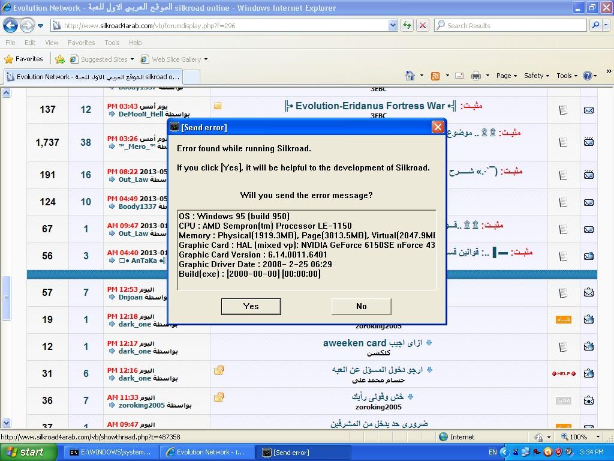Click the 1,737 views count

tap(47, 142)
